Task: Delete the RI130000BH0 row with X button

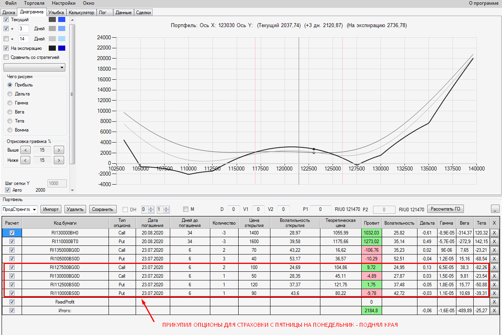Action: tap(494, 233)
